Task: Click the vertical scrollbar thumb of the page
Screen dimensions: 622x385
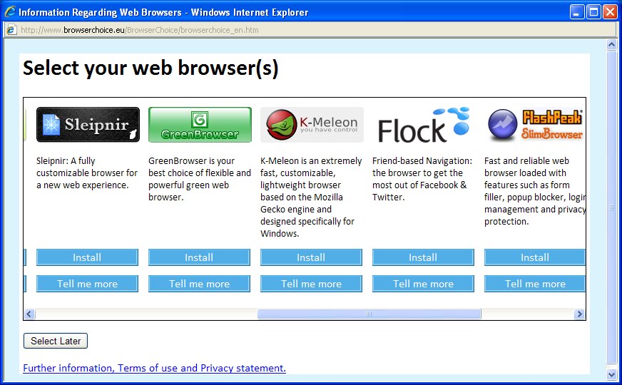Action: point(612,207)
